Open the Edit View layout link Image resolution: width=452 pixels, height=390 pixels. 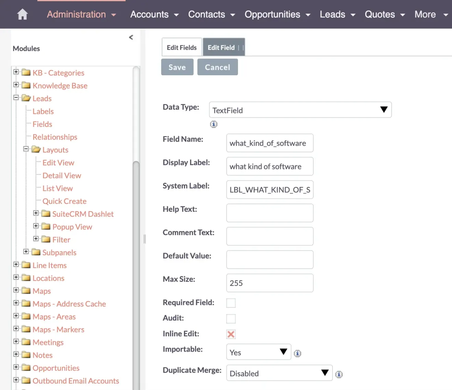[58, 162]
